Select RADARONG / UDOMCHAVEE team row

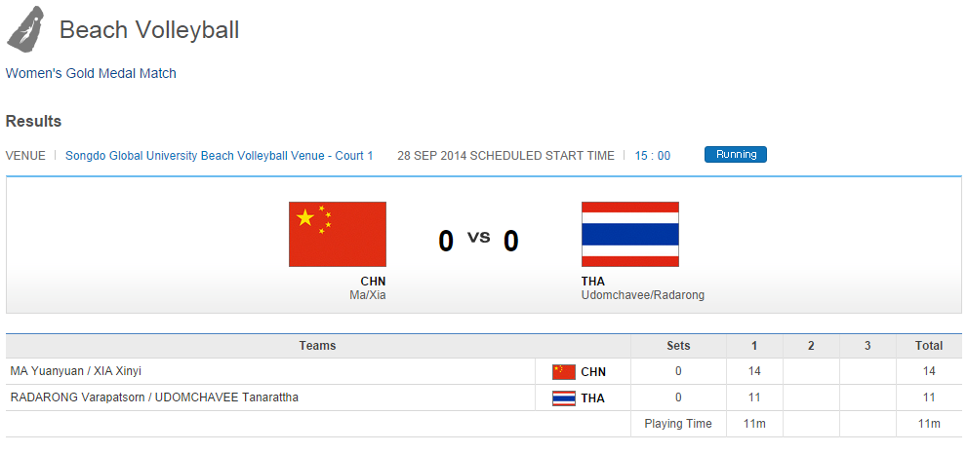154,397
